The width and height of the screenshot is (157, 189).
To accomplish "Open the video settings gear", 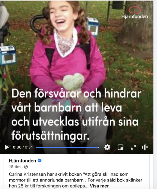I will coord(107,147).
